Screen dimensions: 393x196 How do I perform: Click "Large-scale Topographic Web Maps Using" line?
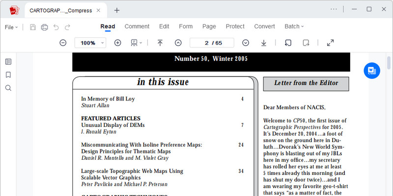132,171
